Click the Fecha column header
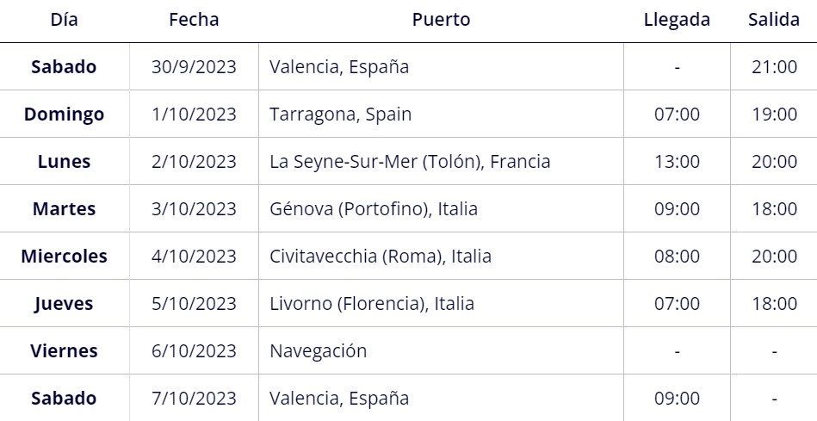 click(194, 20)
